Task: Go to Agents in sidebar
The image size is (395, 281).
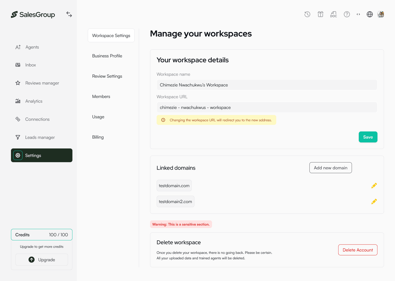Action: pyautogui.click(x=42, y=47)
